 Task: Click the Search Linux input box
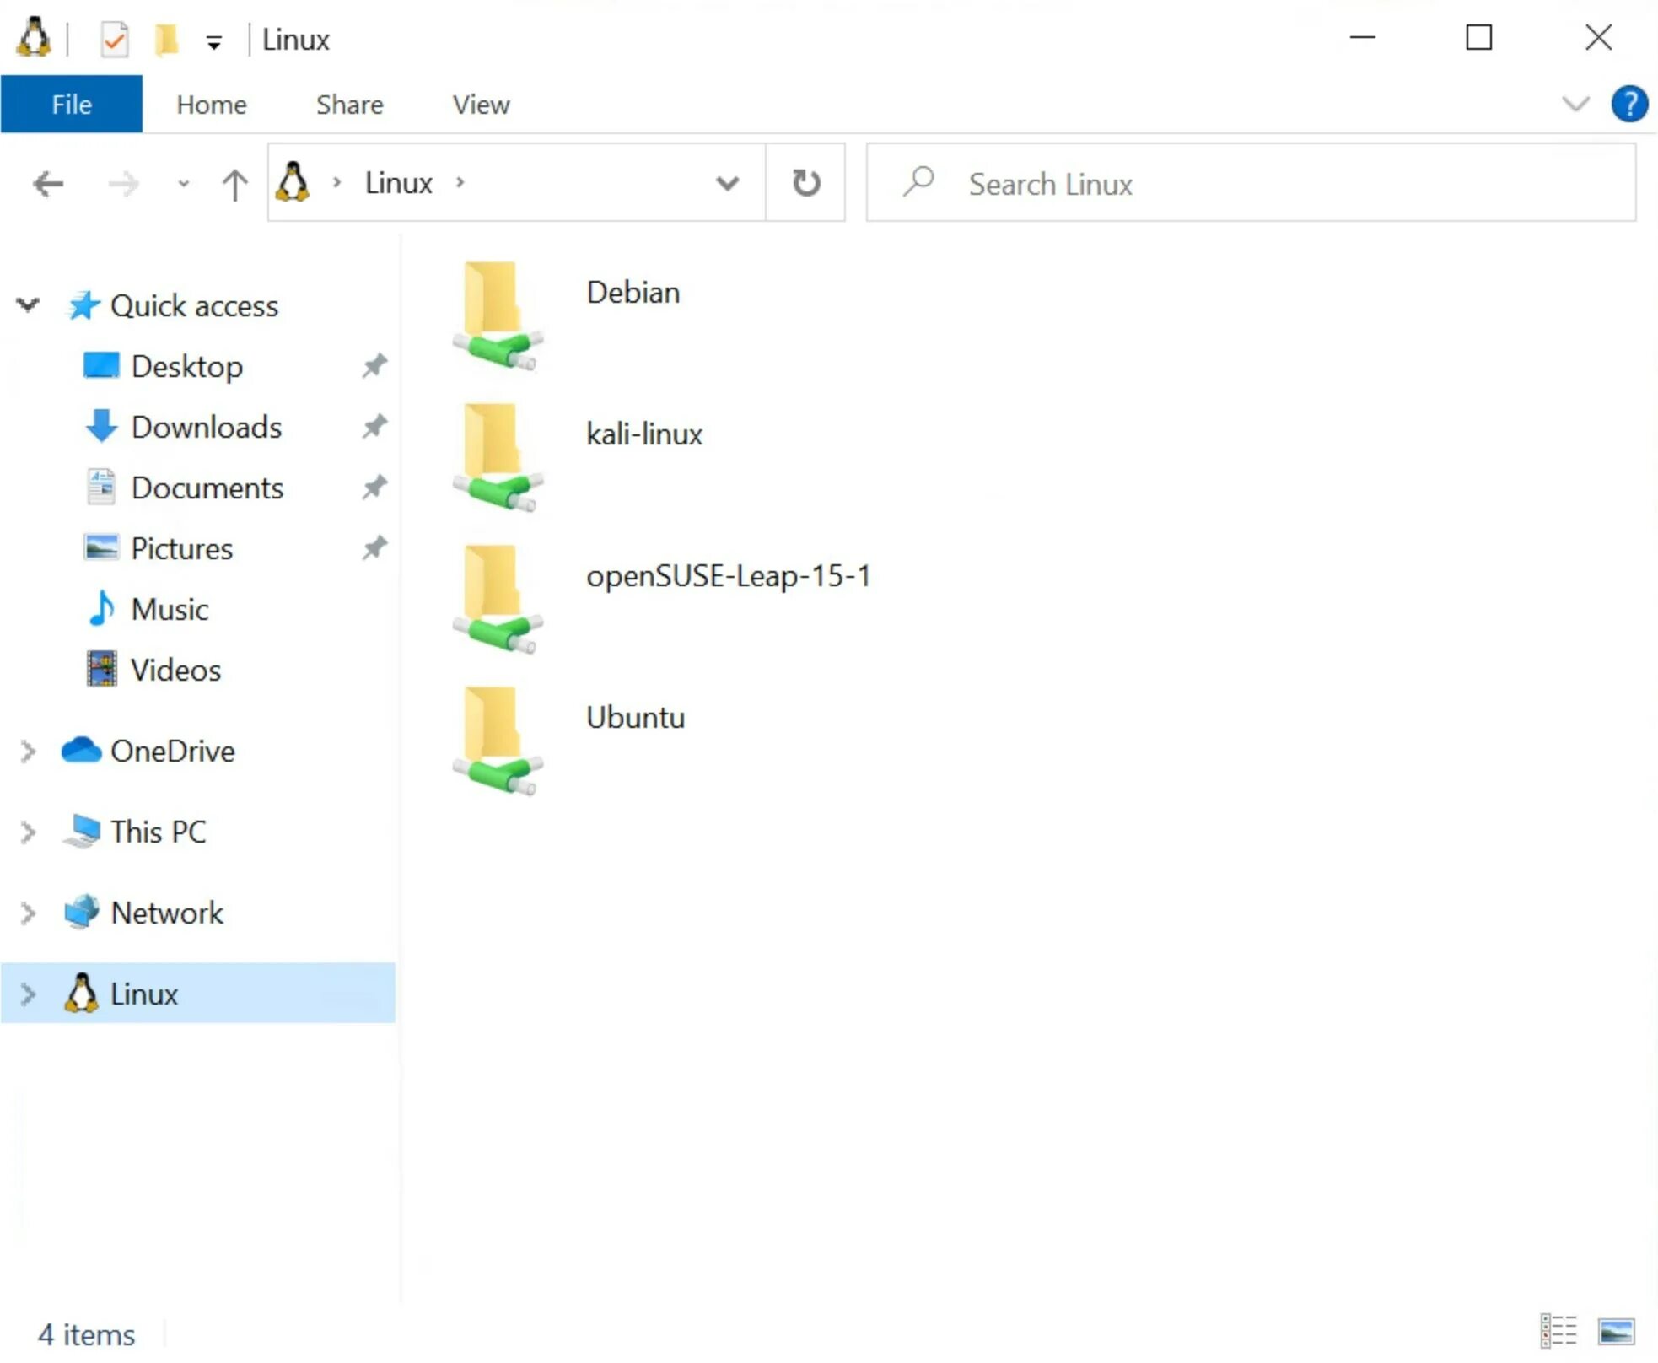(x=1265, y=183)
